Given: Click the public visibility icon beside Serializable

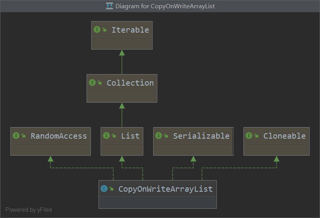Looking at the screenshot, I should (166, 136).
